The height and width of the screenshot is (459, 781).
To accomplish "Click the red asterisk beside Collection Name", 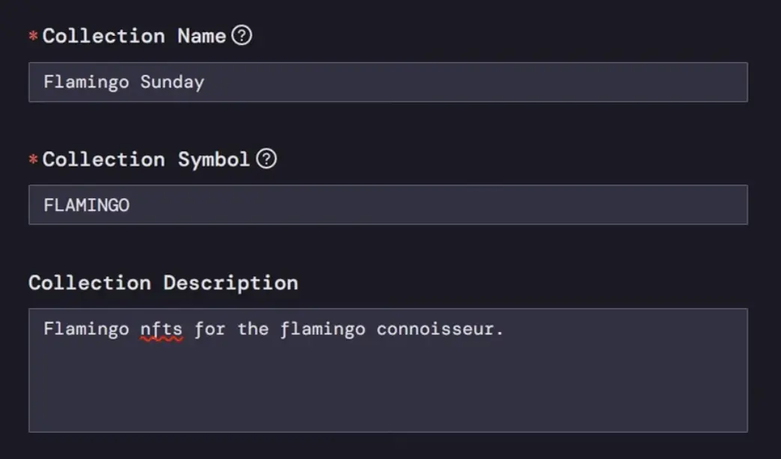I will 31,37.
